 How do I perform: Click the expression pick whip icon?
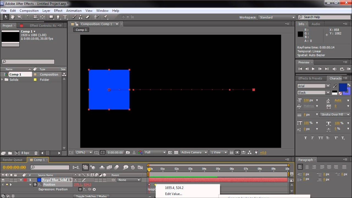[89, 189]
